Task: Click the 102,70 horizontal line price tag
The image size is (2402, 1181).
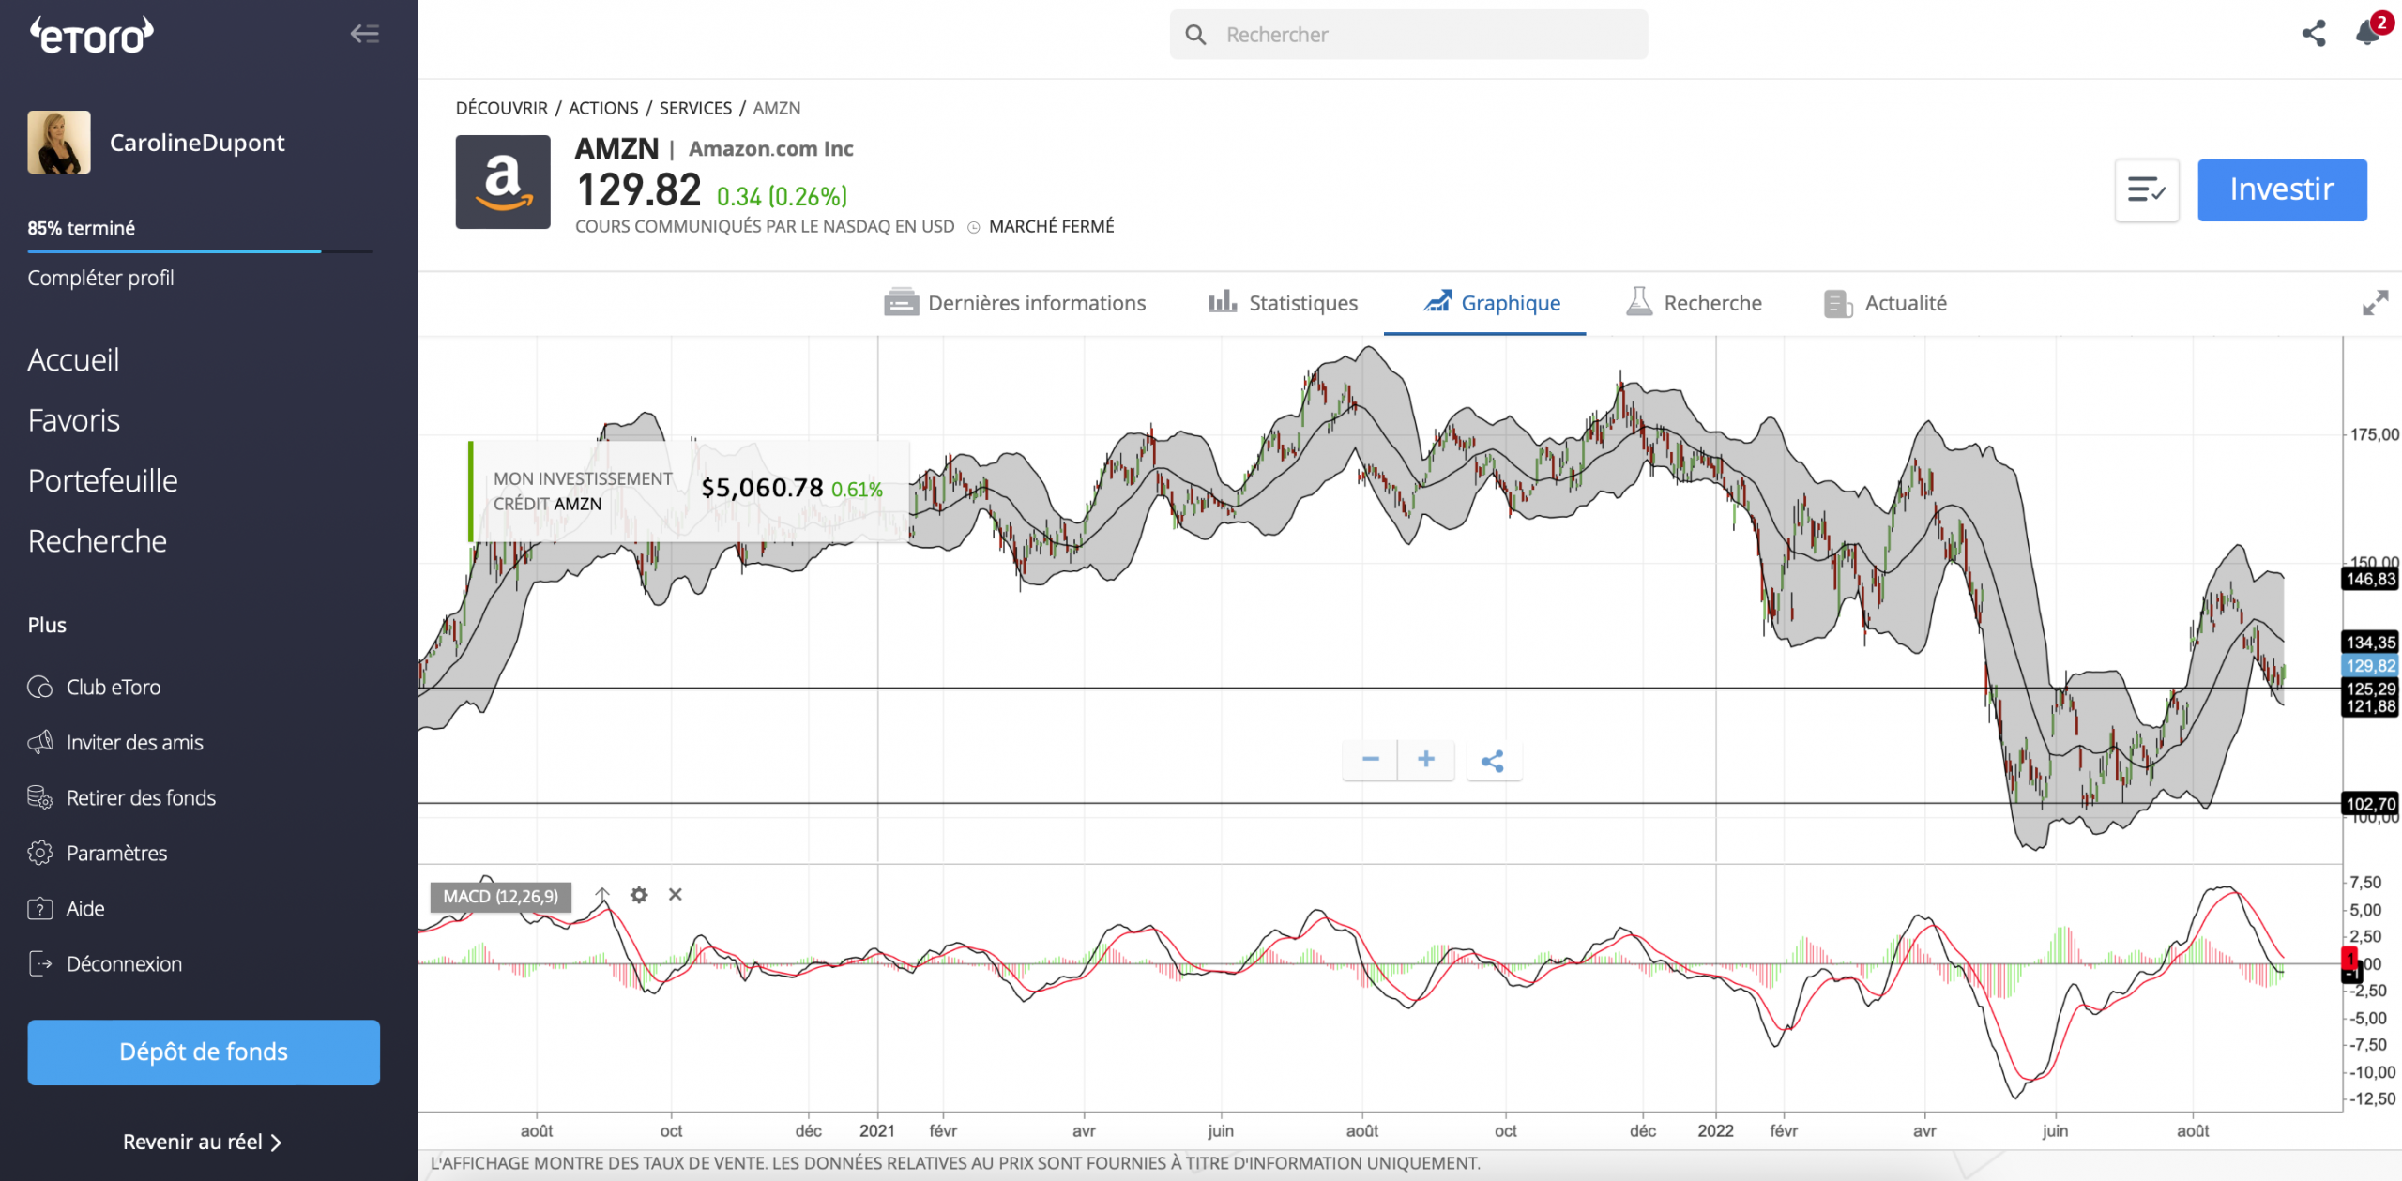Action: coord(2370,804)
